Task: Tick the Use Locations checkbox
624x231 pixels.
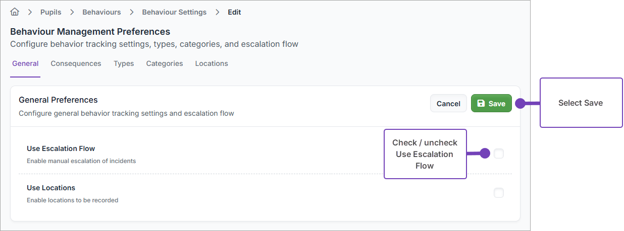Action: click(499, 193)
